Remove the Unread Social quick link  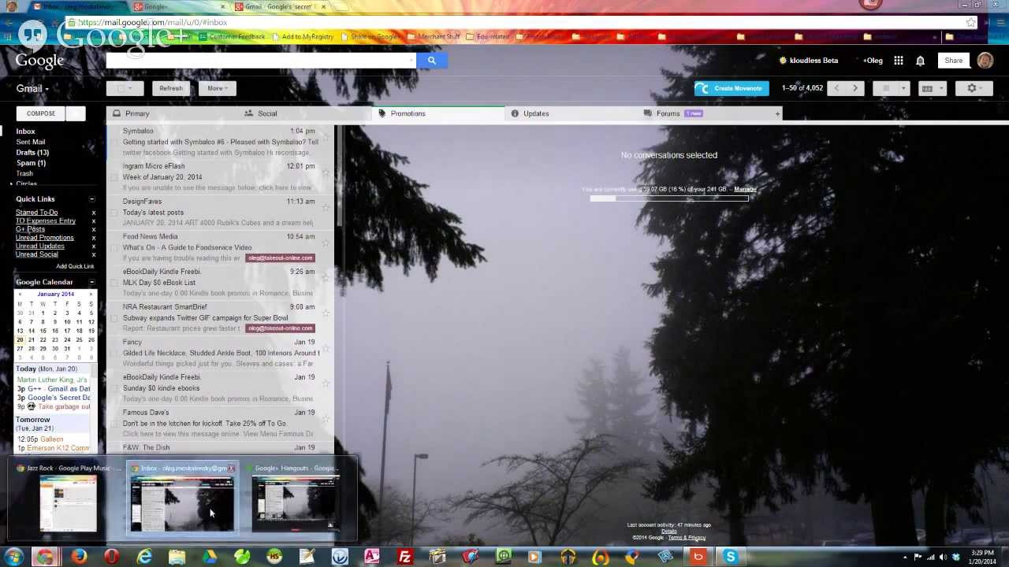click(x=93, y=254)
